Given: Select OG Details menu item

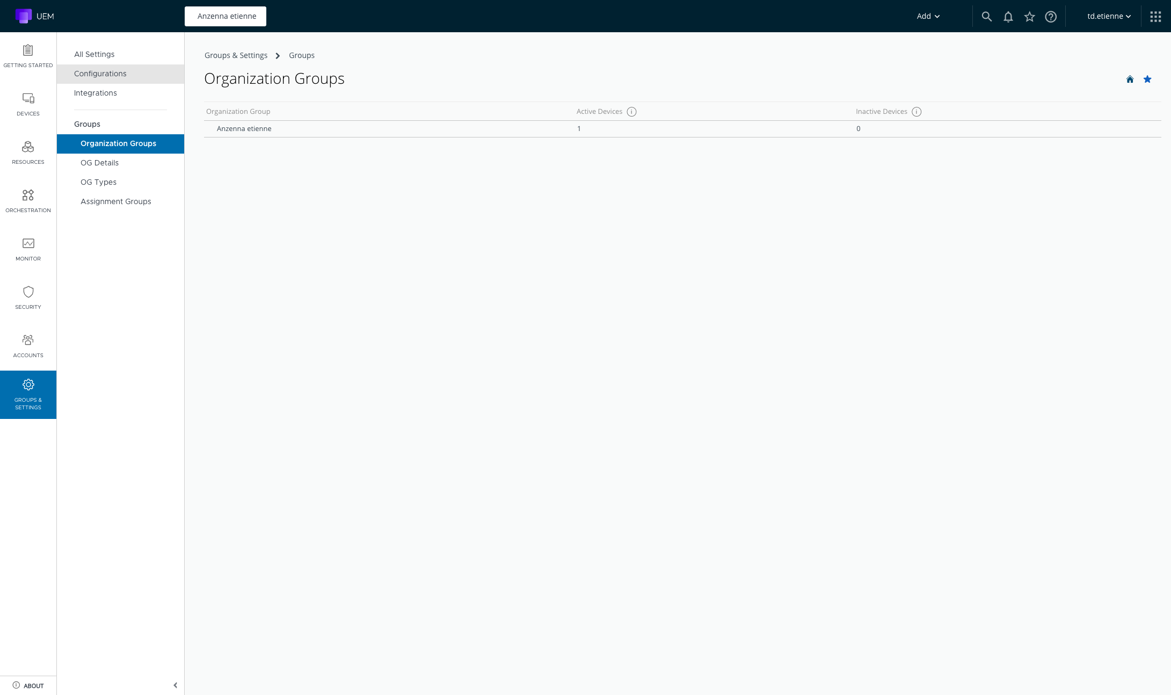Looking at the screenshot, I should [99, 163].
